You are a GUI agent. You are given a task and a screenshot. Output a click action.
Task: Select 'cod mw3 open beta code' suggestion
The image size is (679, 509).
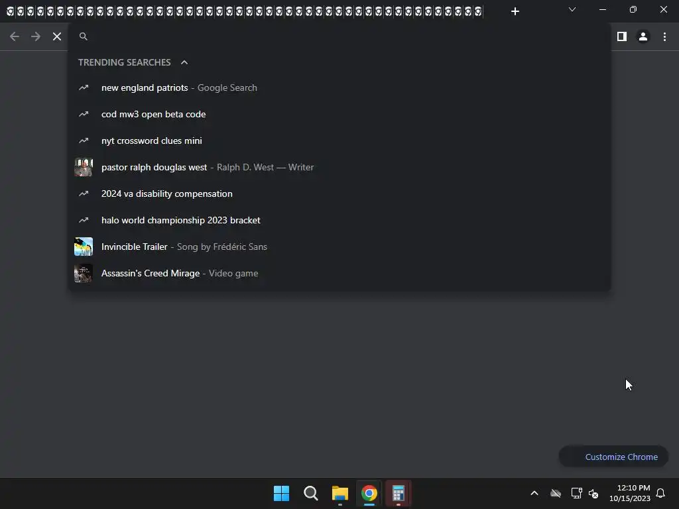click(x=339, y=114)
